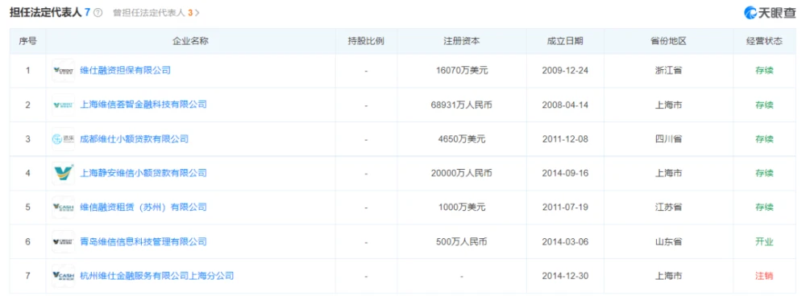Click the date 2009-12-24

[565, 71]
